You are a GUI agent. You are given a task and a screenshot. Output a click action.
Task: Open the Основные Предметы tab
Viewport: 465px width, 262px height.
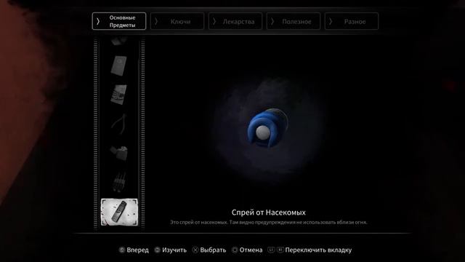(x=119, y=21)
